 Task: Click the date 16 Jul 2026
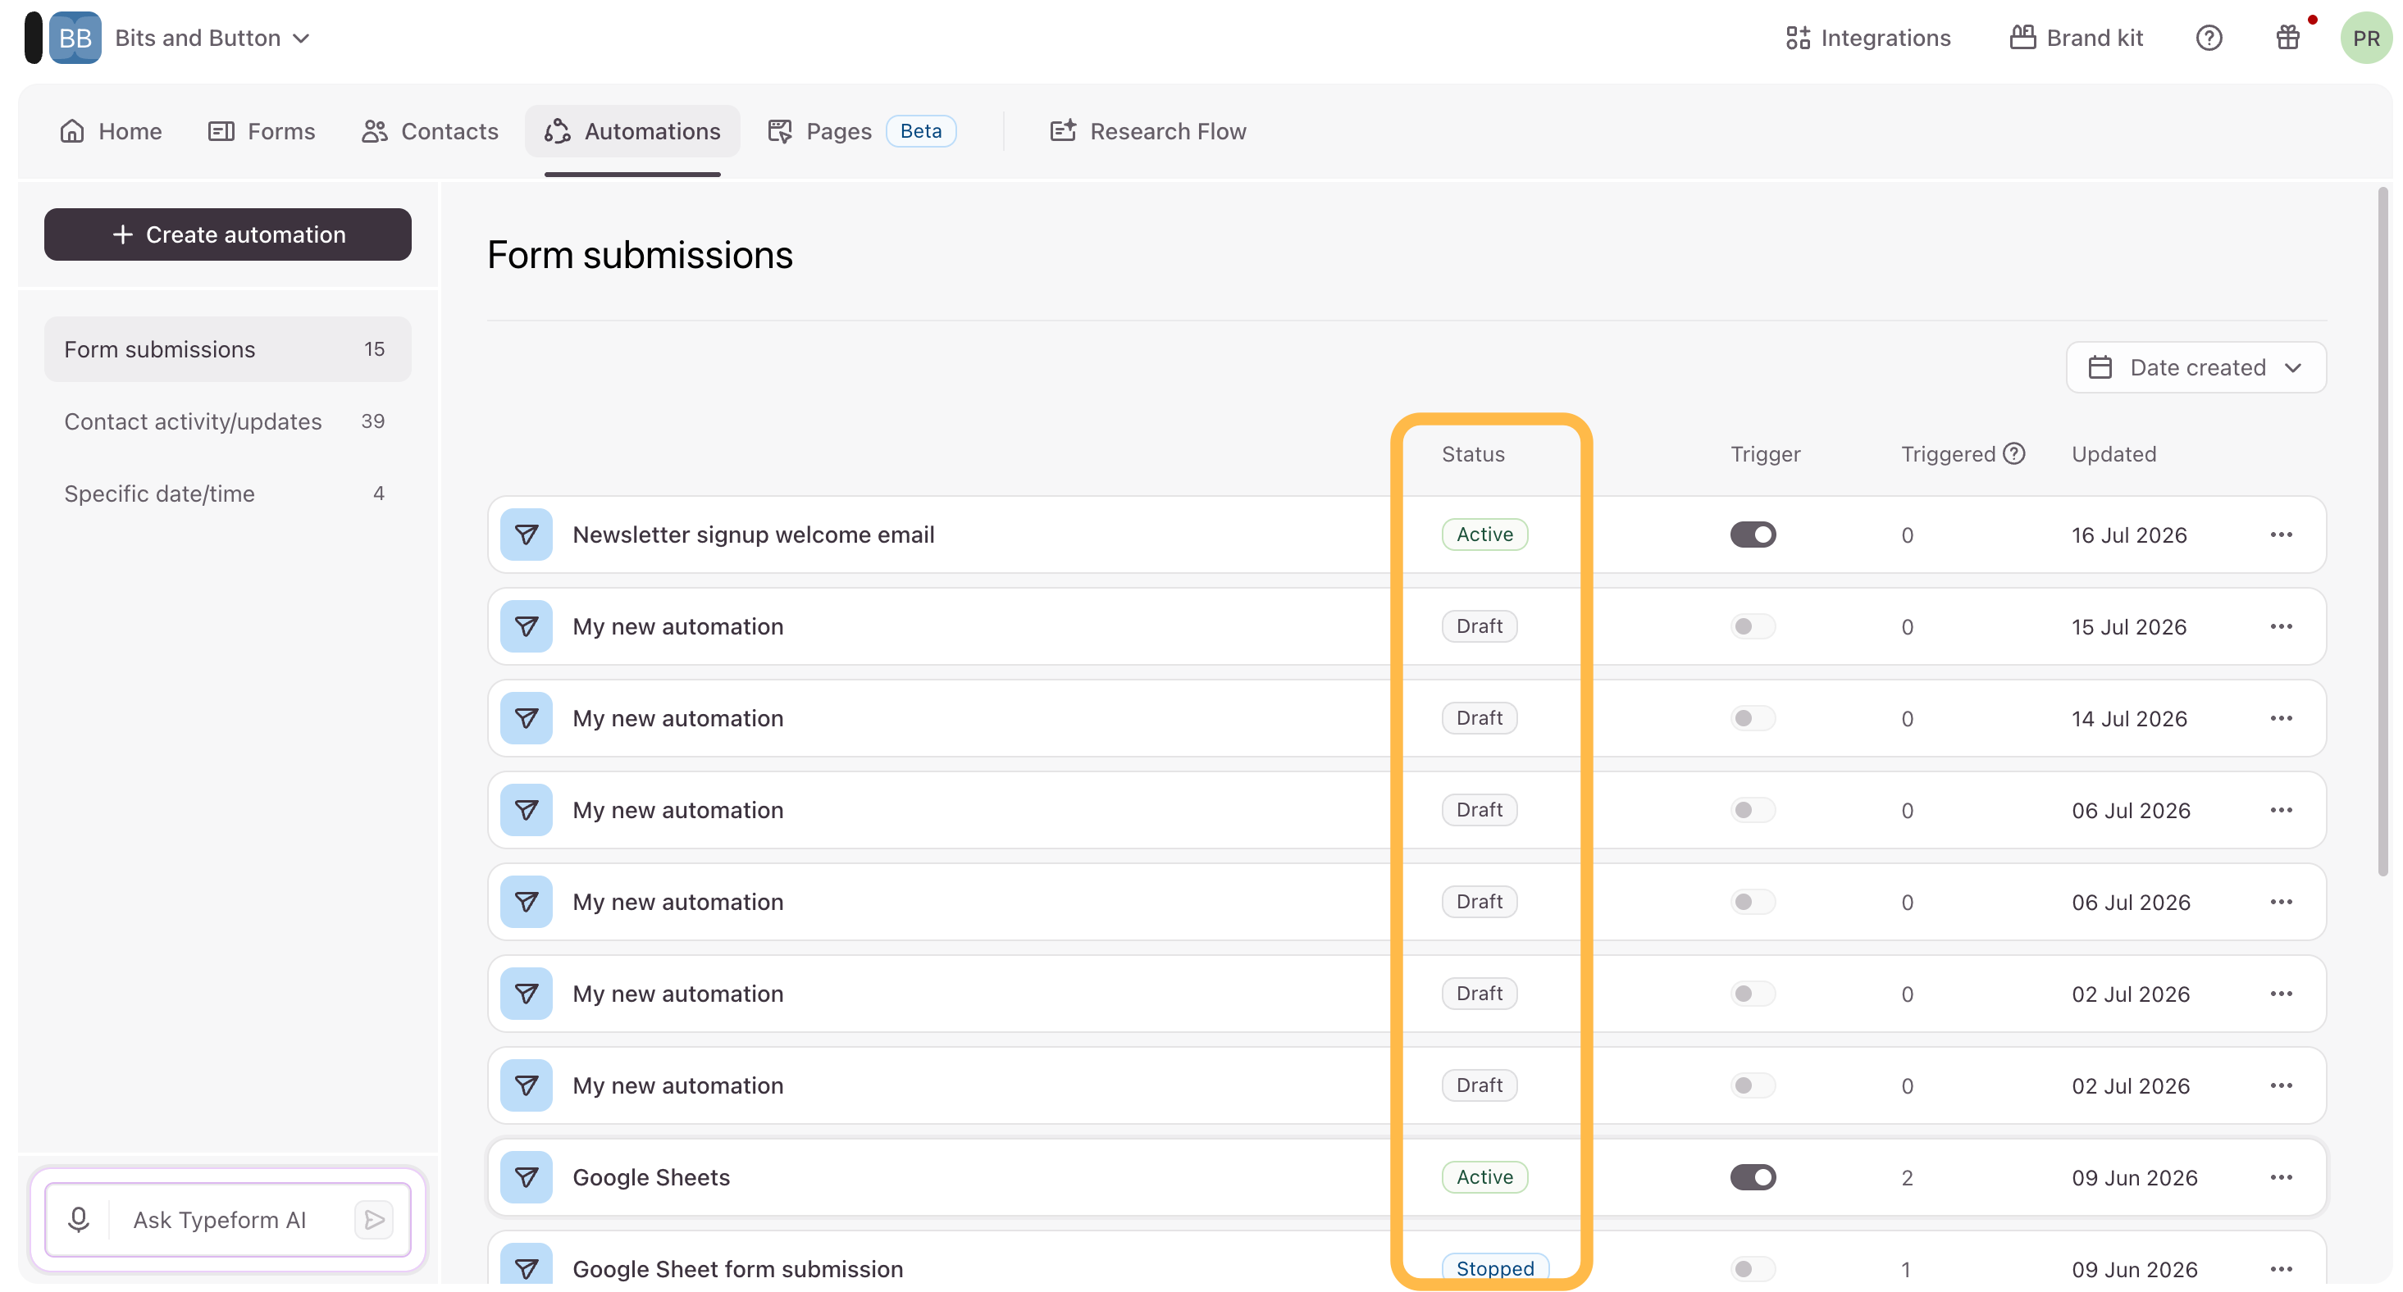pyautogui.click(x=2129, y=535)
